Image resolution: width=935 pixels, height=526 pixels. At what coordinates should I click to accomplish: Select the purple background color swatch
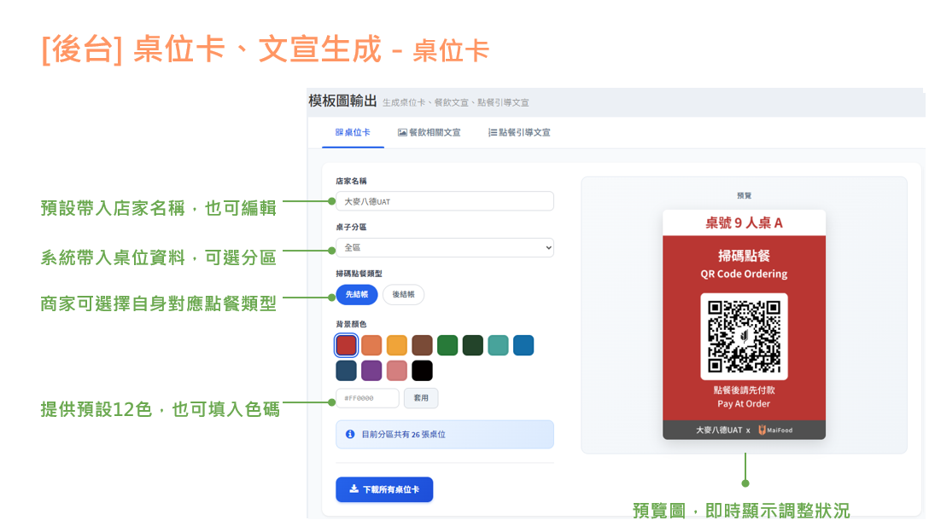pos(371,371)
